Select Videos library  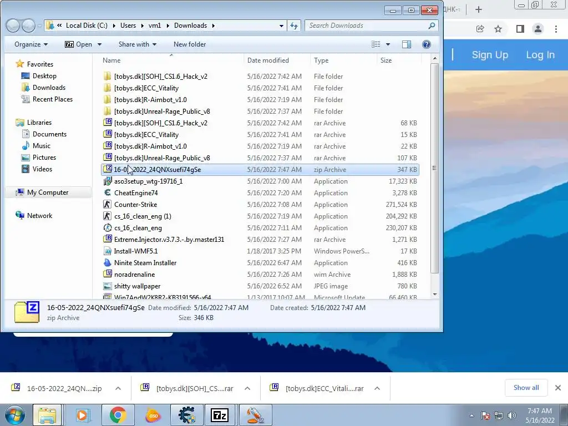pyautogui.click(x=42, y=169)
